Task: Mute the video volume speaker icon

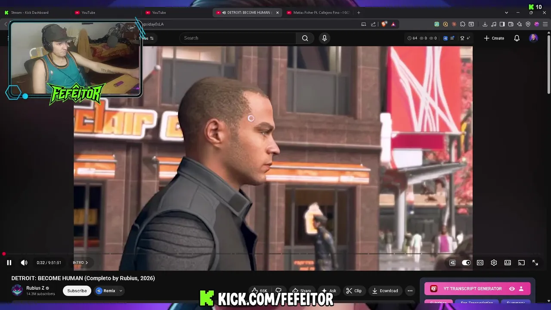Action: pos(24,263)
